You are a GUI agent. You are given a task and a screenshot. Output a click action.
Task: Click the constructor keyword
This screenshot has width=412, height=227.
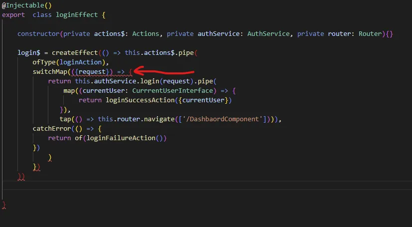click(39, 33)
